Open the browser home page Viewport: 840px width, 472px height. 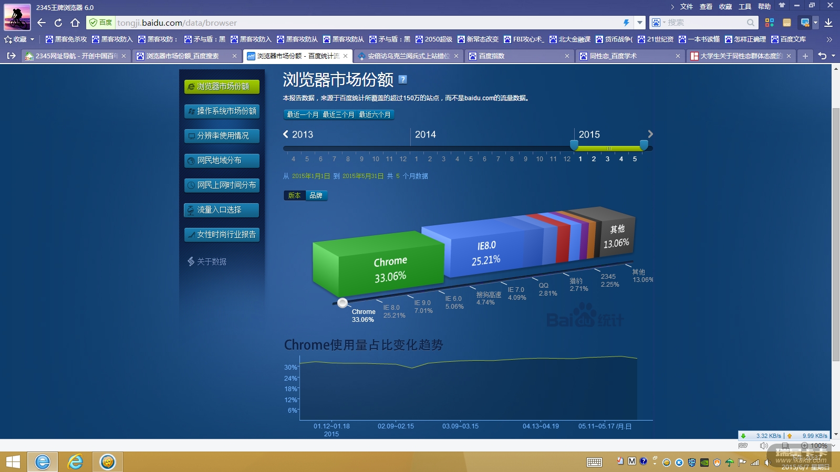[75, 23]
